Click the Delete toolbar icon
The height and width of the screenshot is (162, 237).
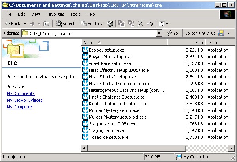141,24
